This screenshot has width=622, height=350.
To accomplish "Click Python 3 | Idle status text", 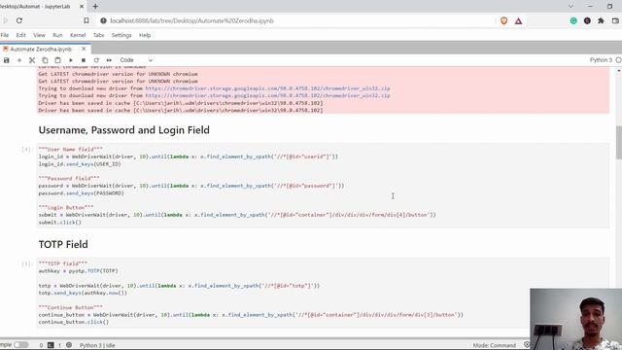I will tap(97, 345).
